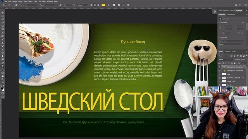
Task: Select the Crop tool
Action: (3, 26)
